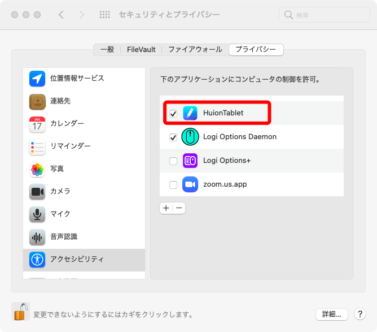
Task: Open the 音声認識 privacy category
Action: coord(63,236)
